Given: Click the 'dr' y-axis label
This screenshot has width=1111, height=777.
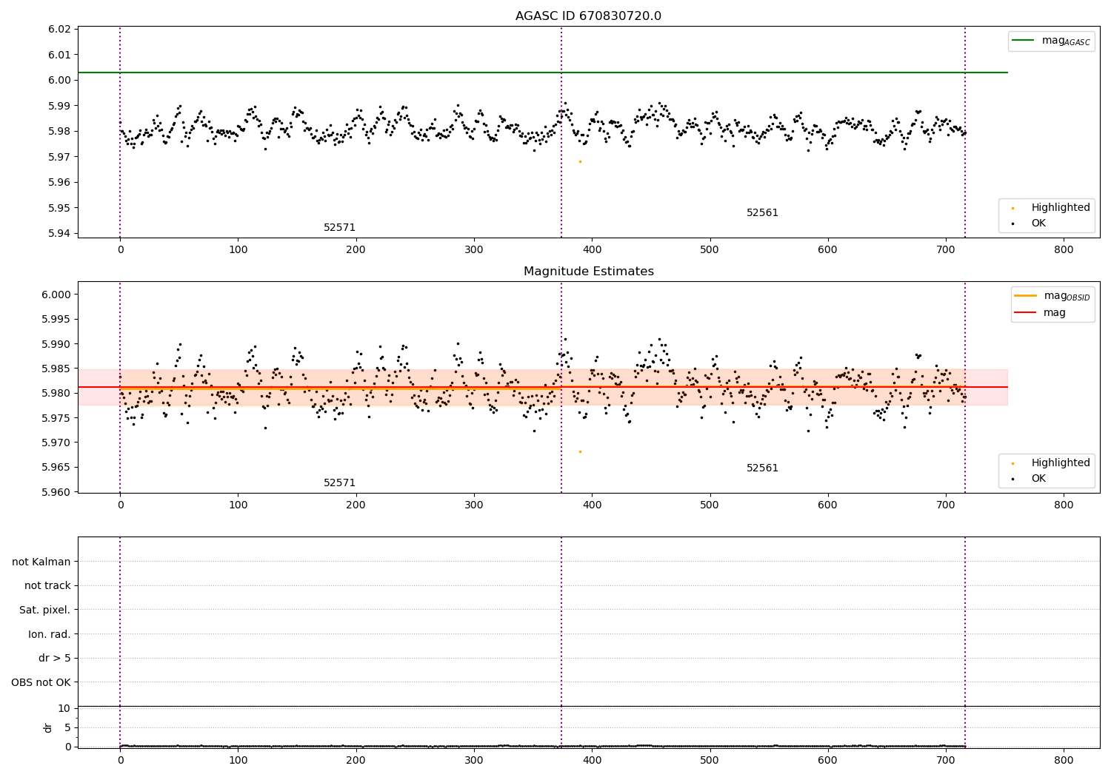Looking at the screenshot, I should (48, 727).
